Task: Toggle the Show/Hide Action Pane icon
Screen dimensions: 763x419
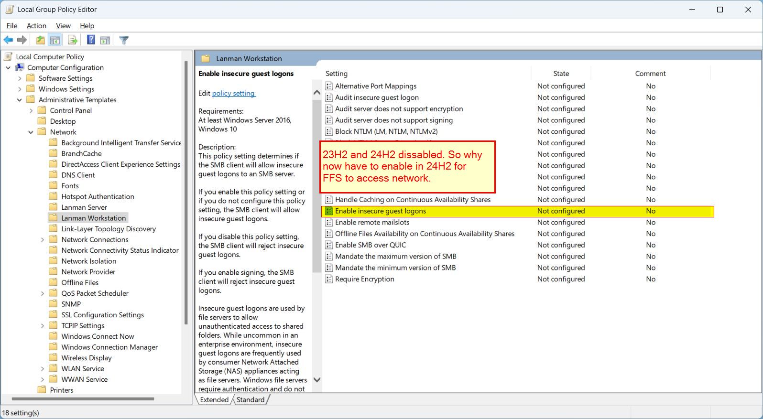Action: tap(105, 40)
